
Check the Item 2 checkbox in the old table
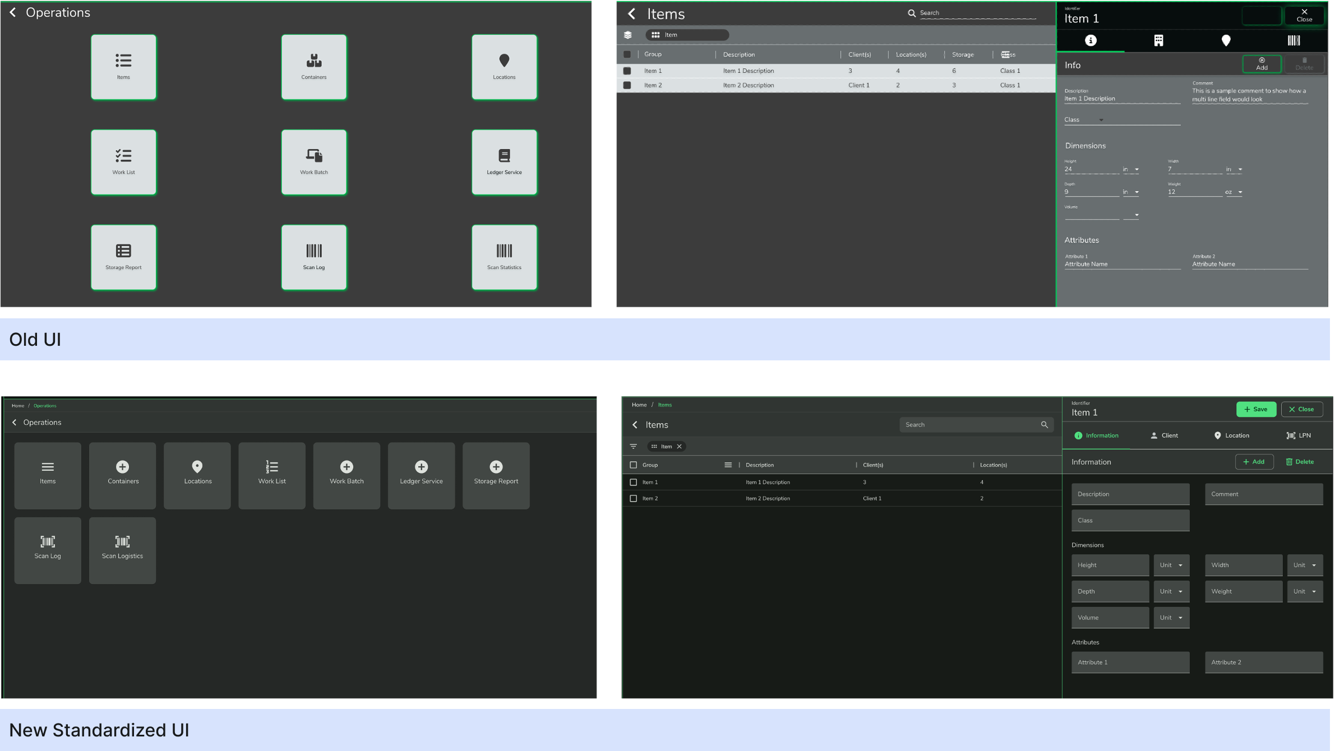point(627,85)
